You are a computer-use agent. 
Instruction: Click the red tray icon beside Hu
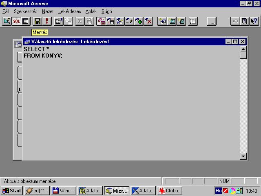tap(226, 191)
